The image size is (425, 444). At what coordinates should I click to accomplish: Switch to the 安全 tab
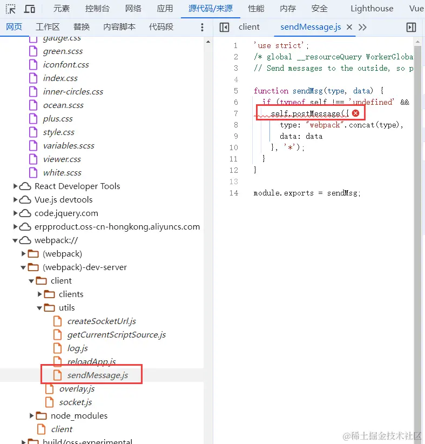click(319, 9)
